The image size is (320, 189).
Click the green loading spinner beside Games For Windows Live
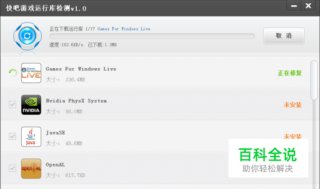coord(13,73)
